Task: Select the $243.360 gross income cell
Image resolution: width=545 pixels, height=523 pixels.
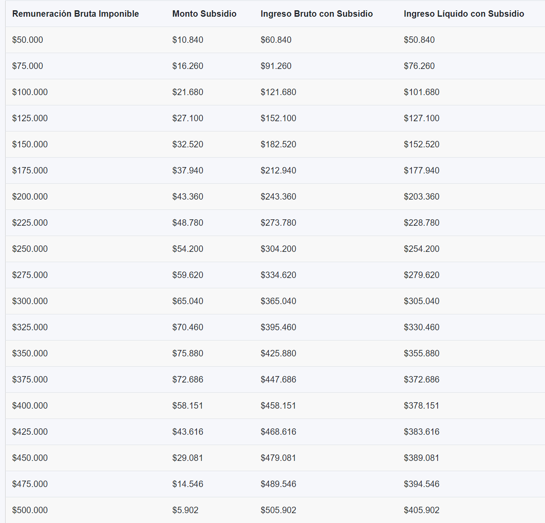Action: [278, 197]
